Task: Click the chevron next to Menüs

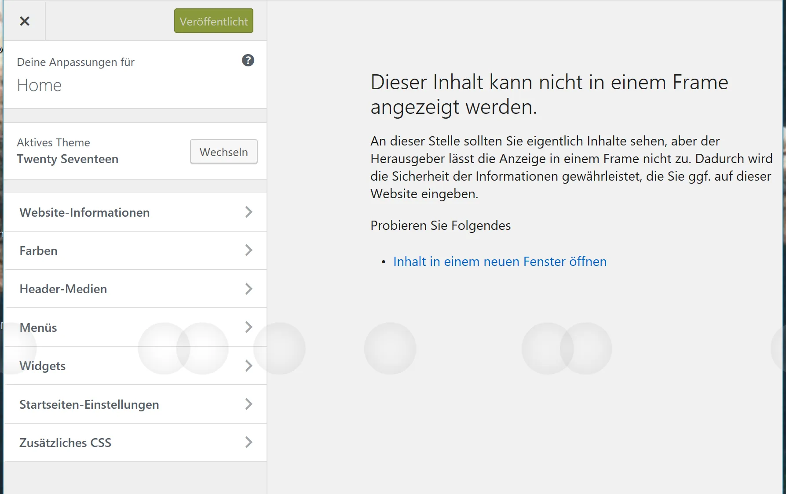Action: 249,327
